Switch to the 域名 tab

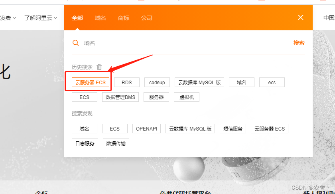click(x=100, y=18)
